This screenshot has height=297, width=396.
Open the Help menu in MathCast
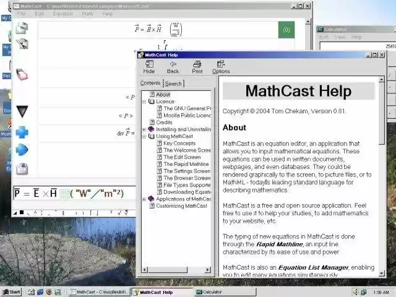[107, 14]
